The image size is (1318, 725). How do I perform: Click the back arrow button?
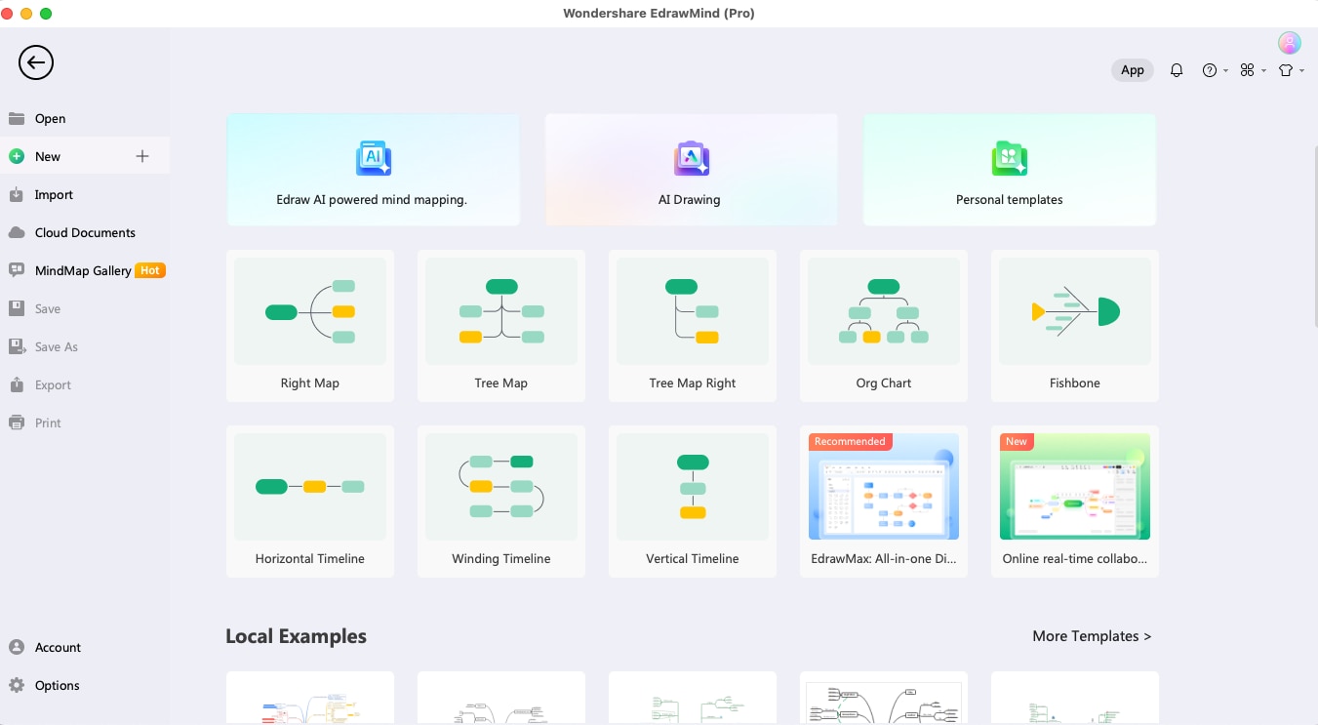[x=36, y=63]
